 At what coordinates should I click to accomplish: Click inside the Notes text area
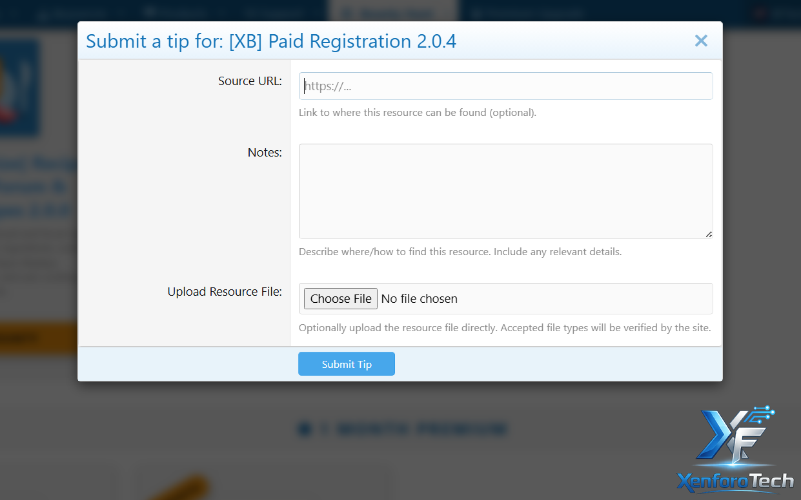tap(505, 191)
